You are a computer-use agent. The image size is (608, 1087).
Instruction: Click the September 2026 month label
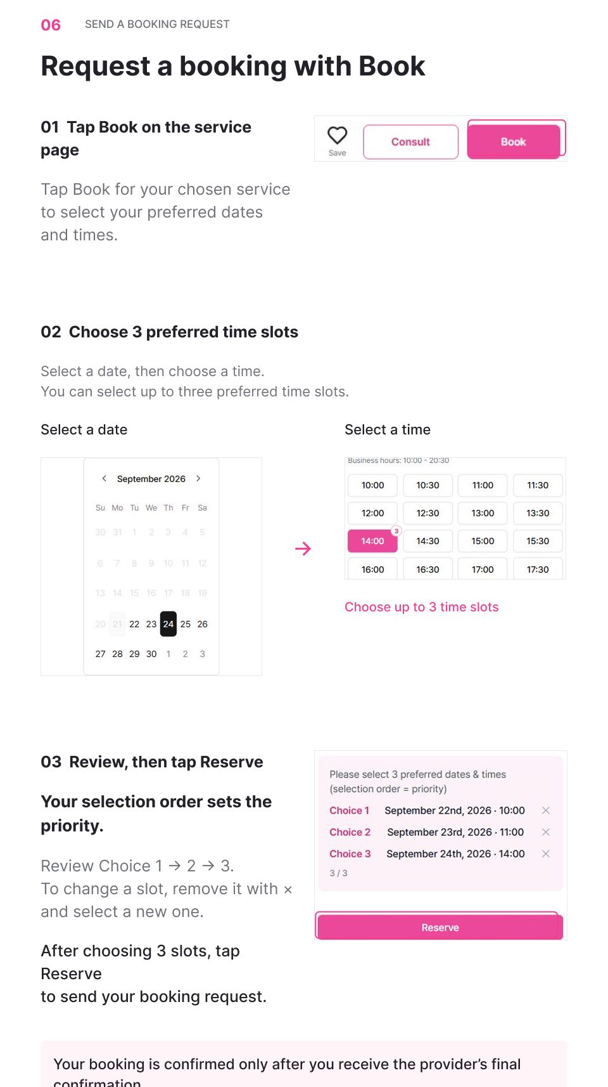point(151,479)
